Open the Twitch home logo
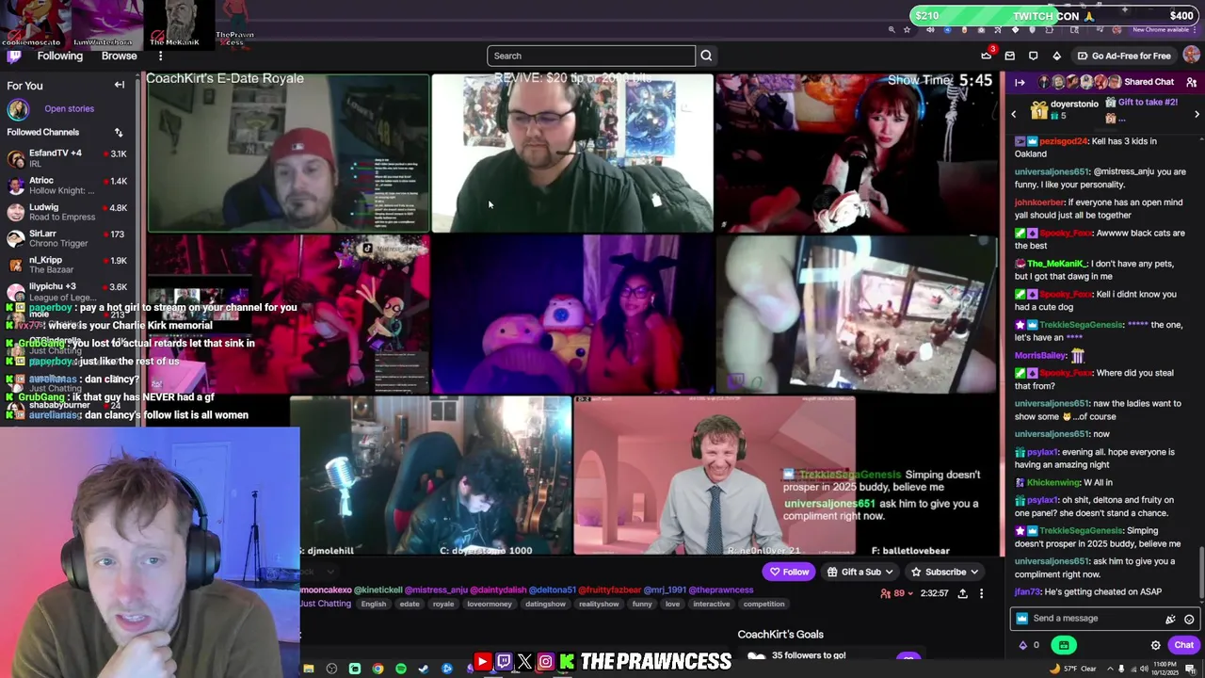1205x678 pixels. click(14, 56)
